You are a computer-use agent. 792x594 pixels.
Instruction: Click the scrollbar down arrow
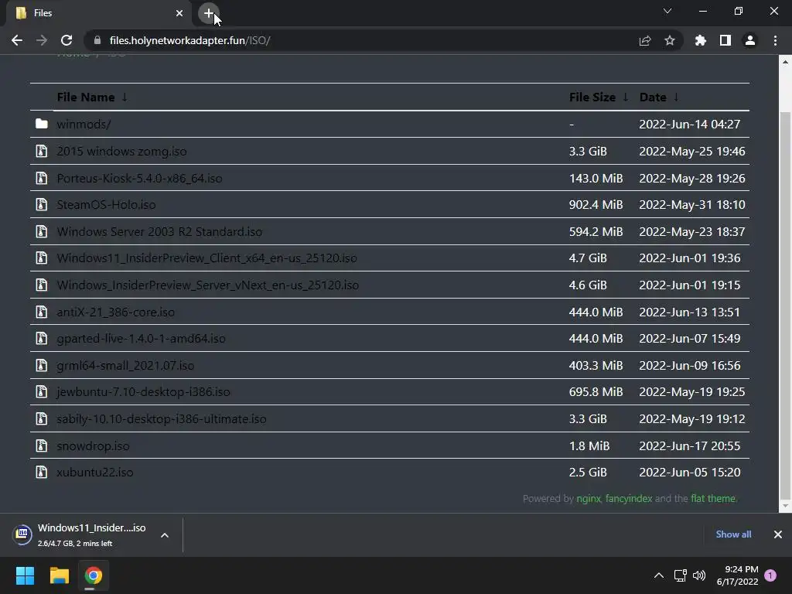(785, 506)
